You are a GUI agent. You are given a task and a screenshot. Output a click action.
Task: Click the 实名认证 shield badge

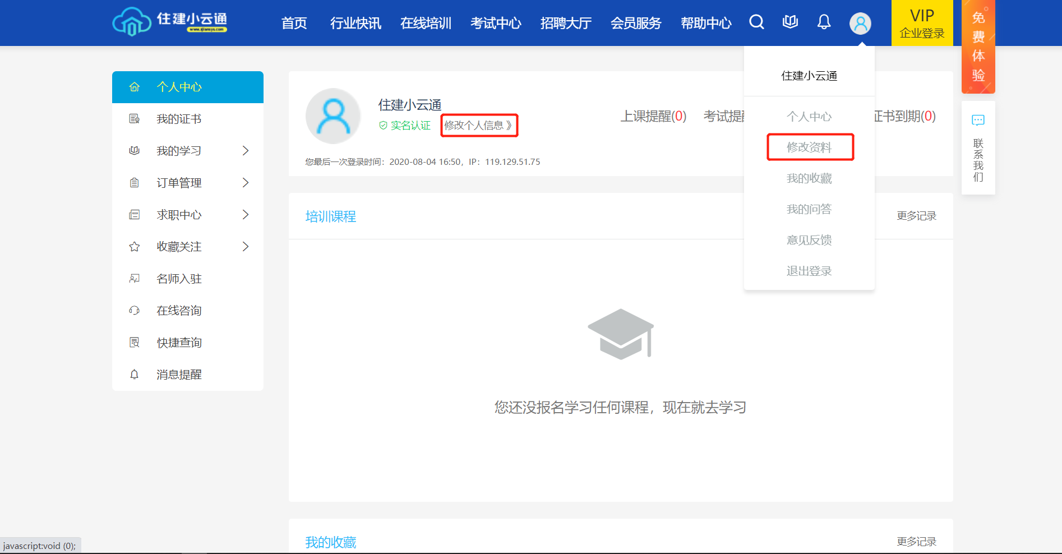pyautogui.click(x=405, y=126)
